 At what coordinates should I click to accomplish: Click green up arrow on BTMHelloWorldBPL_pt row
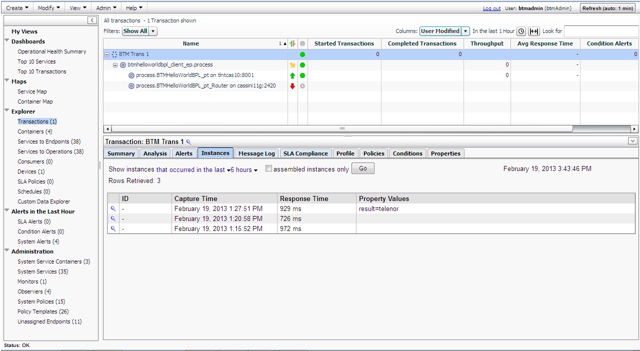coord(292,75)
